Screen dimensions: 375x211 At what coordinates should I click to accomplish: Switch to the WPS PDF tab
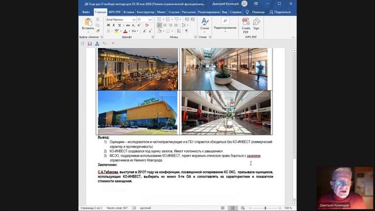tap(115, 12)
